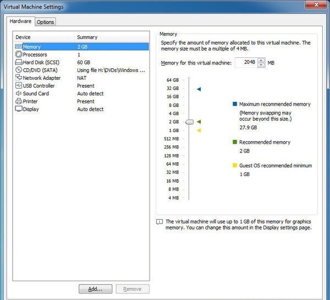Select the Processors row label
Image resolution: width=330 pixels, height=300 pixels.
[35, 54]
